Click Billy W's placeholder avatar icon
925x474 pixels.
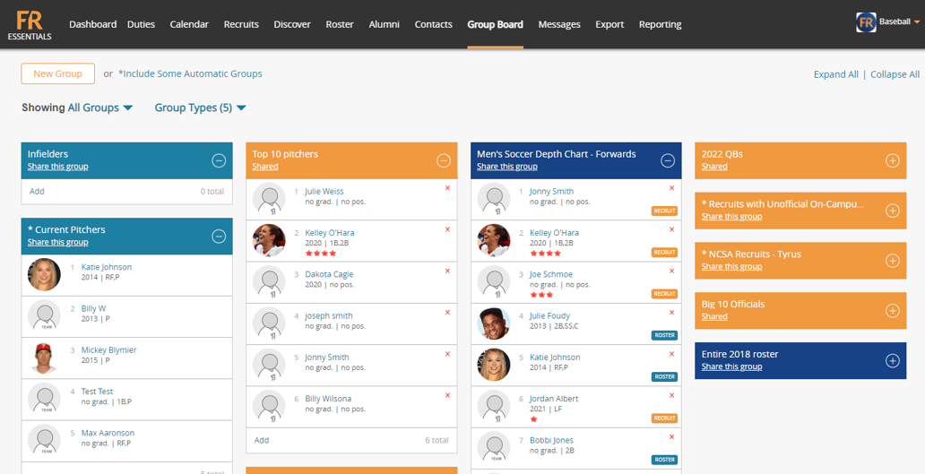(x=44, y=316)
